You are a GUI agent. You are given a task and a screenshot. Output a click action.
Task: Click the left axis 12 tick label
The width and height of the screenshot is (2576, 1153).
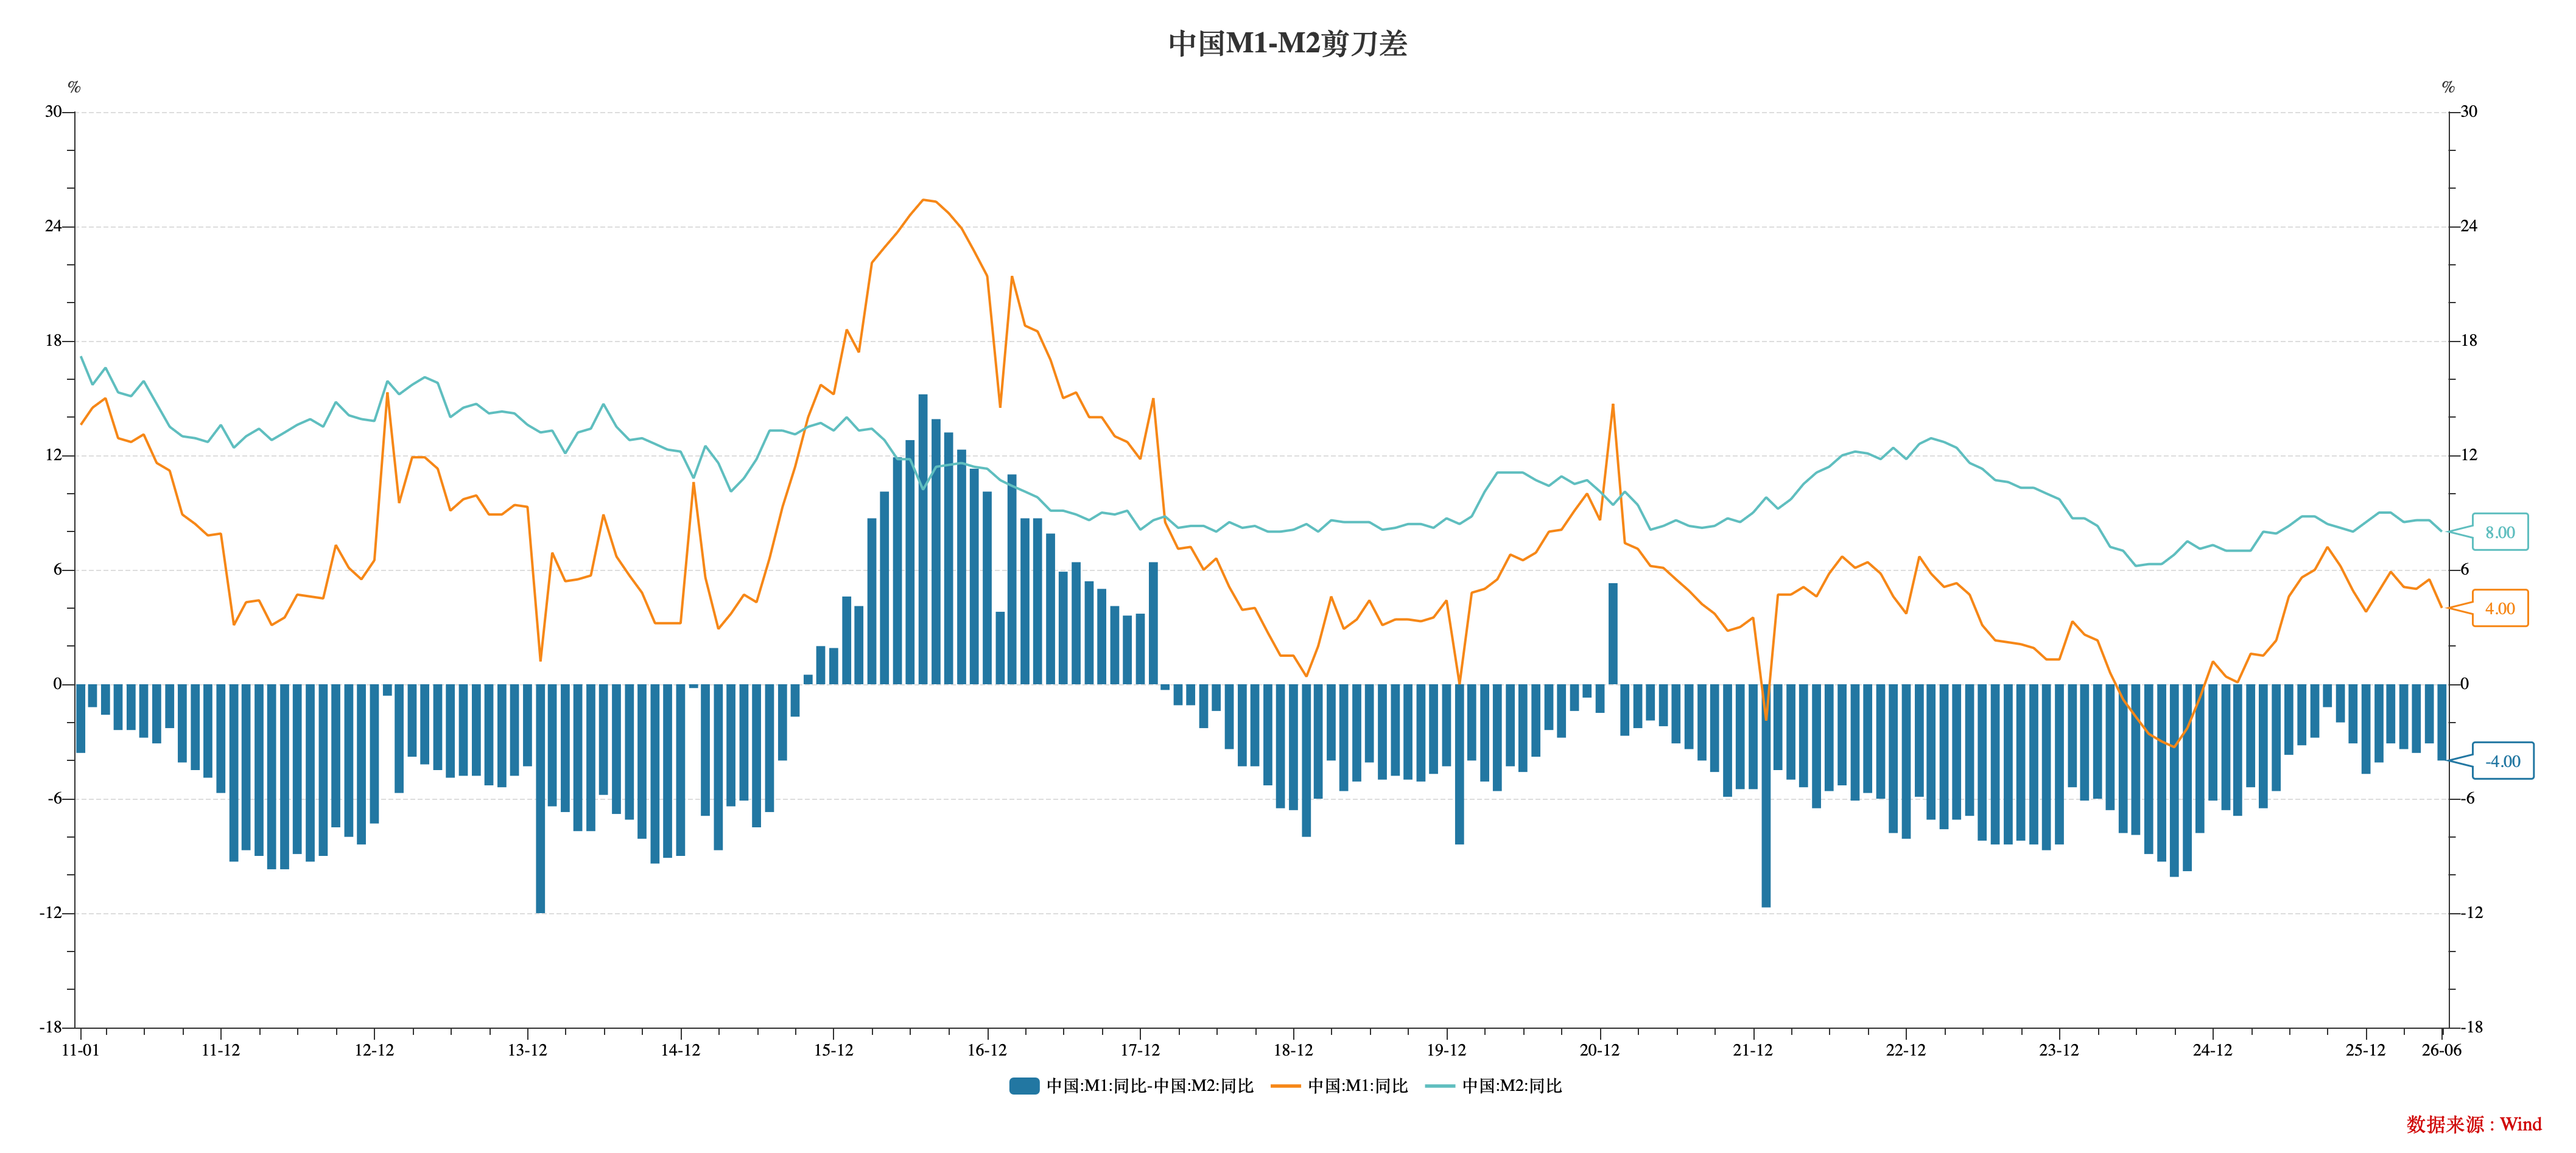pyautogui.click(x=53, y=455)
